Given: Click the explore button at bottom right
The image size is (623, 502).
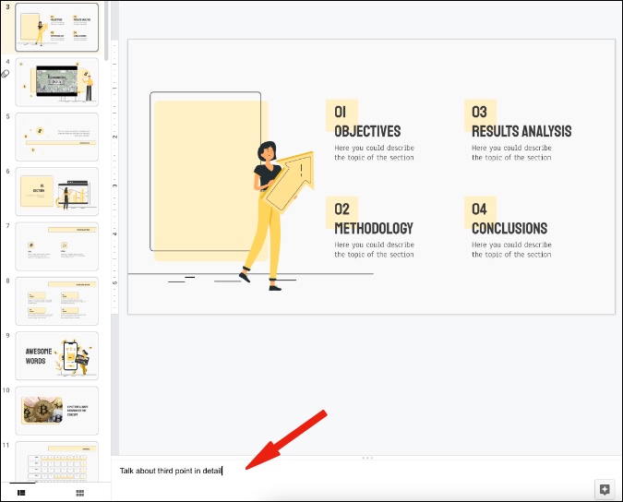Looking at the screenshot, I should [605, 490].
